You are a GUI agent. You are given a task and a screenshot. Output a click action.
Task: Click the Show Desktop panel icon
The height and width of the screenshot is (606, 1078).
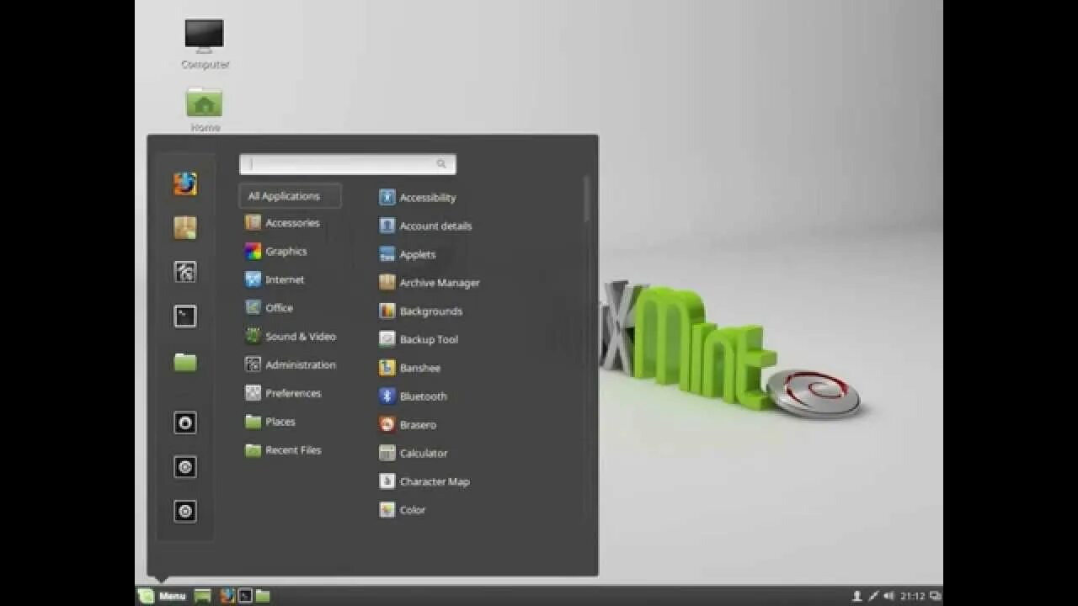(x=202, y=596)
